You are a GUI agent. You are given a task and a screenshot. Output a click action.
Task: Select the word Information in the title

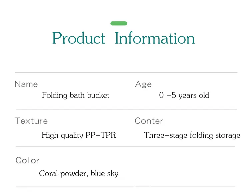(155, 38)
